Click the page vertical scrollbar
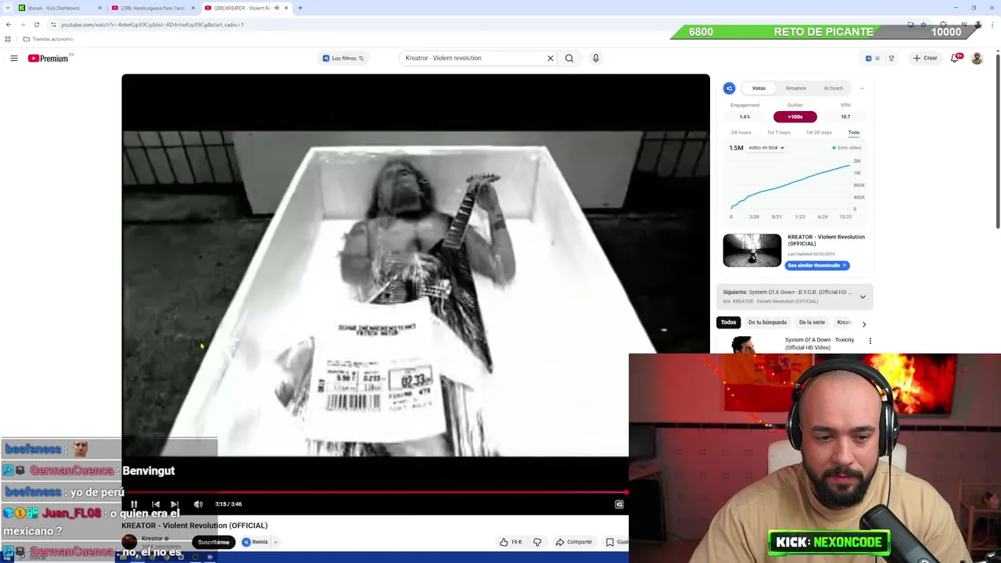The height and width of the screenshot is (563, 1001). tap(998, 141)
